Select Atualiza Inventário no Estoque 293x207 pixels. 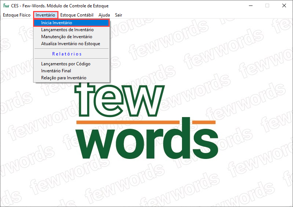[71, 44]
